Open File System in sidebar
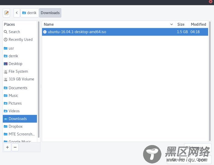 20,71
